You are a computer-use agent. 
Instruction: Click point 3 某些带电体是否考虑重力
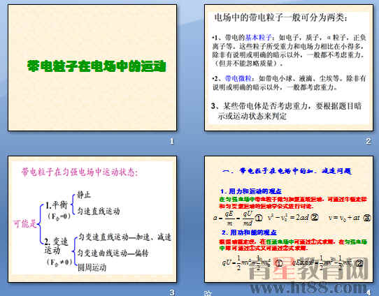pos(286,111)
